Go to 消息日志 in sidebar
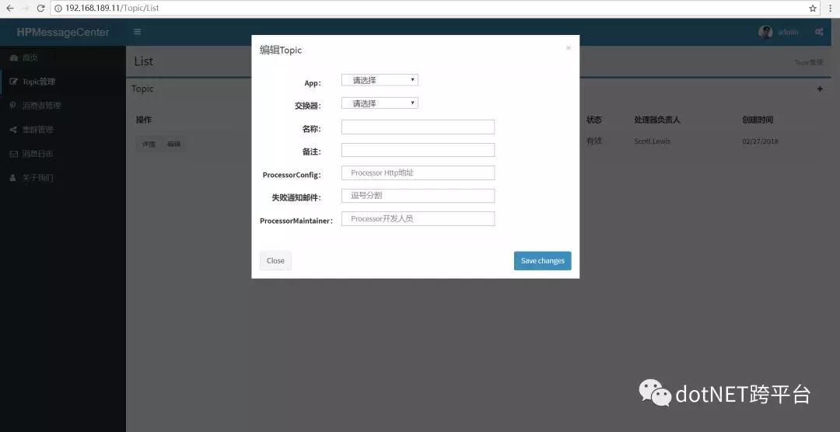Image resolution: width=840 pixels, height=432 pixels. click(37, 154)
